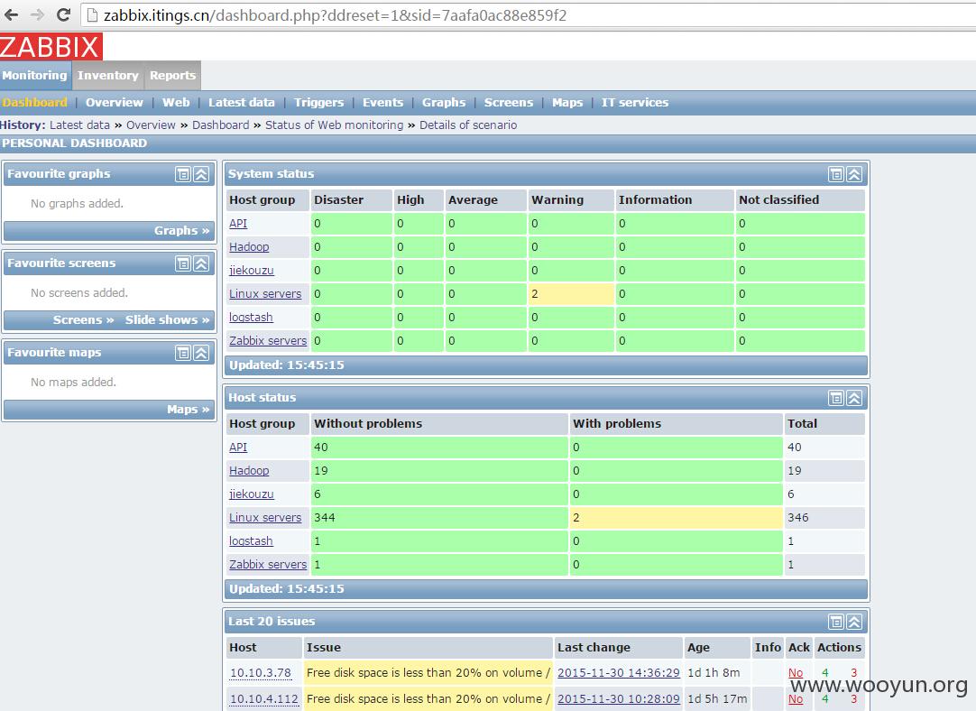Open menu icon of Host status widget
Viewport: 976px width, 711px height.
pos(836,398)
